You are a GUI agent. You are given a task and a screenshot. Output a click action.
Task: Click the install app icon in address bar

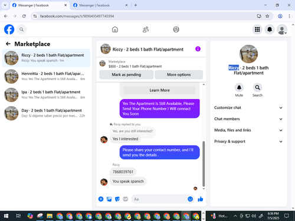(x=259, y=16)
